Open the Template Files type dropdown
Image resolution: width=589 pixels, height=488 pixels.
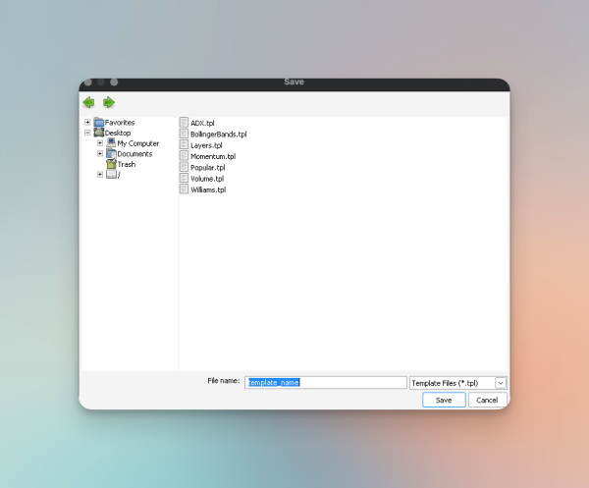501,383
